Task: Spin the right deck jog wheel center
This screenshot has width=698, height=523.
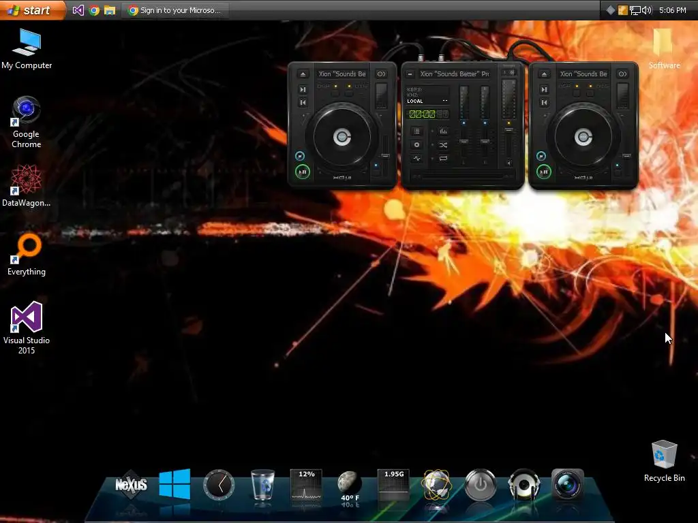Action: tap(583, 137)
